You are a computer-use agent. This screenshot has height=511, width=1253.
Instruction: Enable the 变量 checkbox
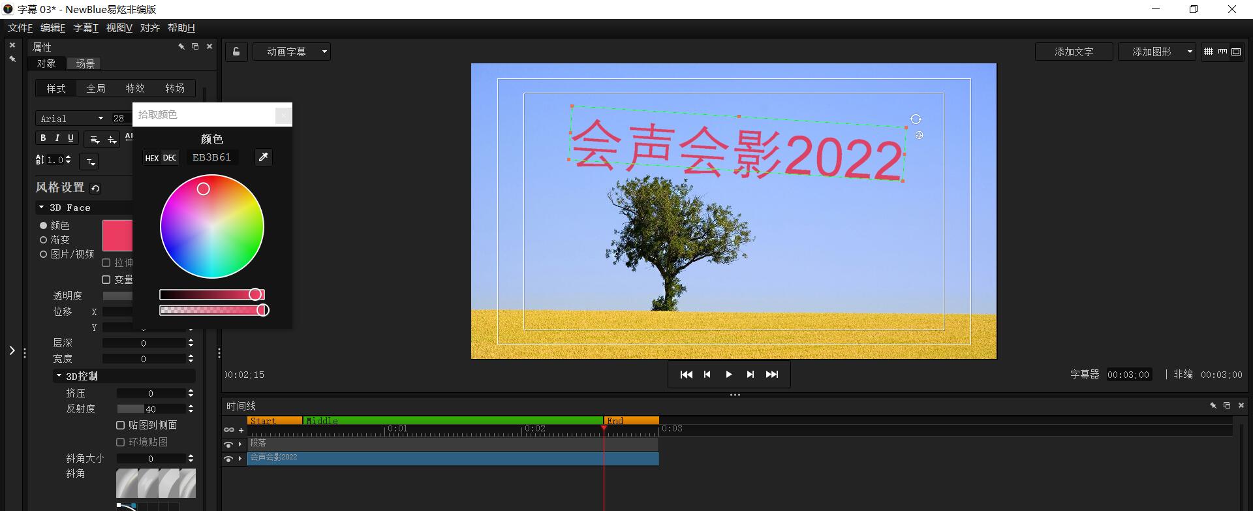point(106,279)
